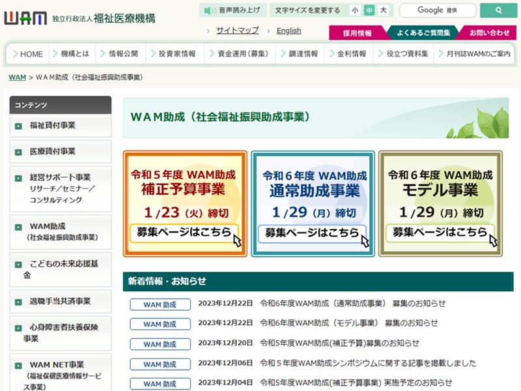This screenshot has height=391, width=521.
Task: Click WAM助成 tag for モデル事業 news
Action: coord(160,324)
